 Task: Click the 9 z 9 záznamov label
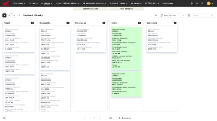125,118
